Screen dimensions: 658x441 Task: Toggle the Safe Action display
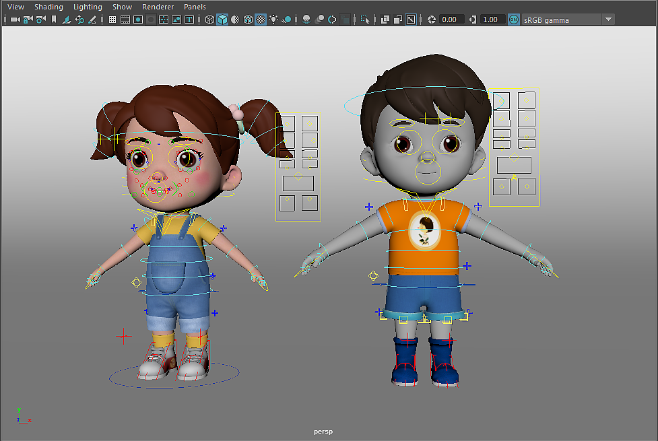pyautogui.click(x=176, y=20)
